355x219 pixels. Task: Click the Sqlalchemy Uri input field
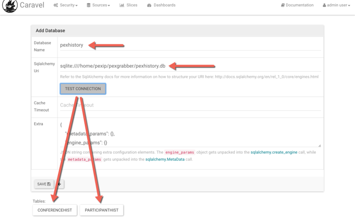(x=190, y=66)
